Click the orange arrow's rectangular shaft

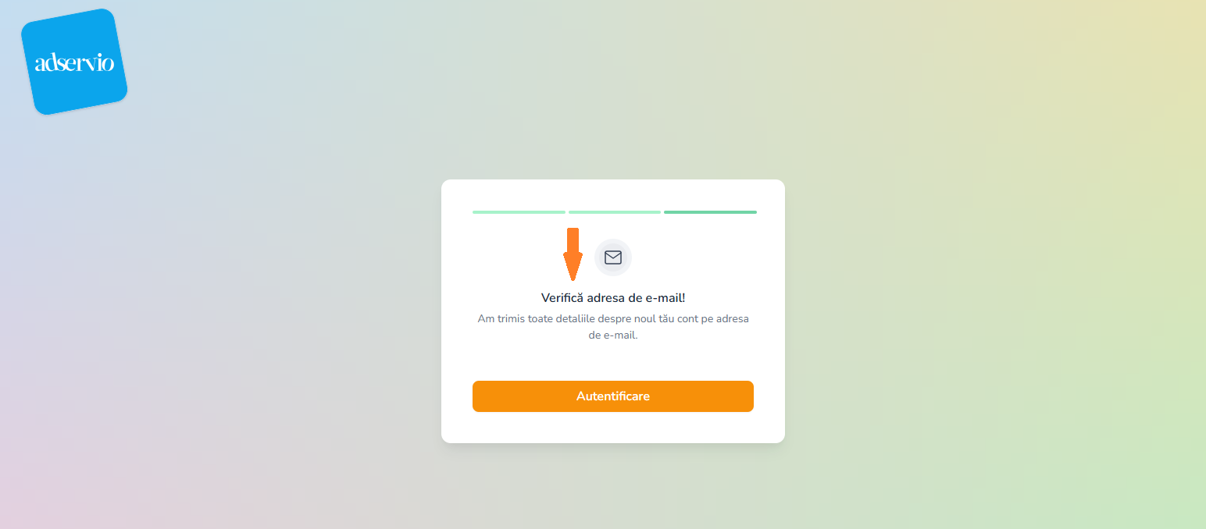pyautogui.click(x=573, y=240)
